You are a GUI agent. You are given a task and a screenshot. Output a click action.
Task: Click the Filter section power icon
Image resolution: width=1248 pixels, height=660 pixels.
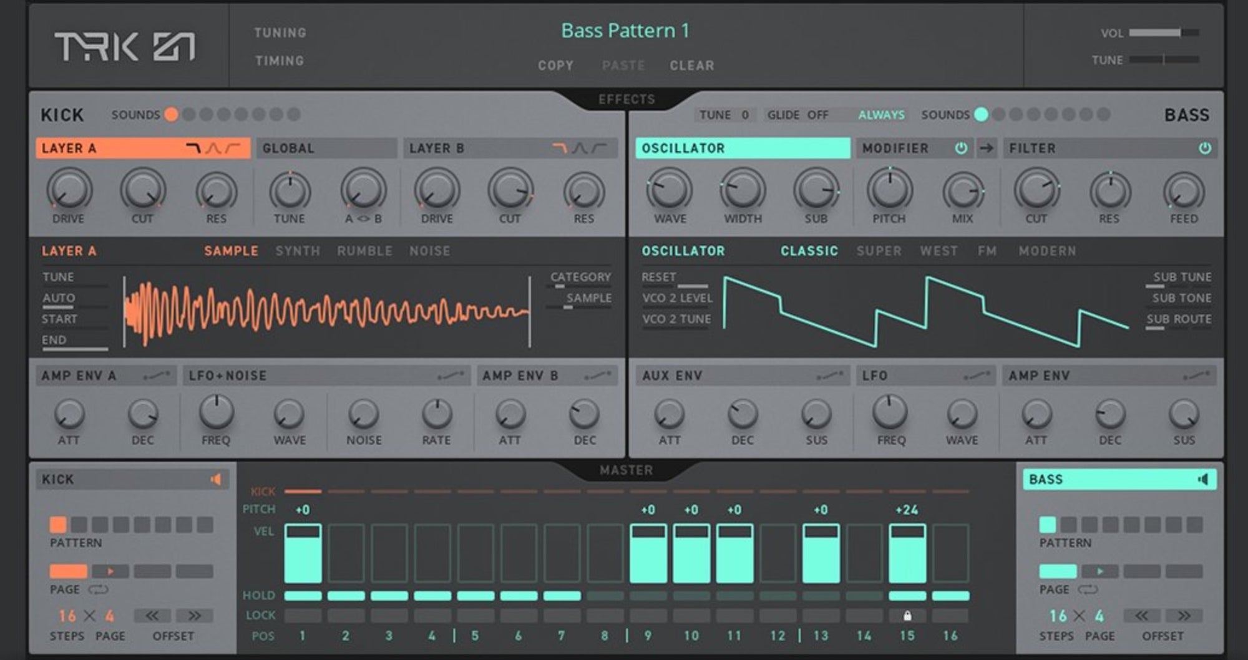tap(1204, 148)
